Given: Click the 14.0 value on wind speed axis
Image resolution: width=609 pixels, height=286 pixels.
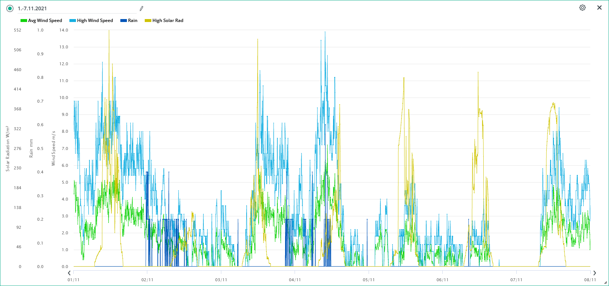Looking at the screenshot, I should [x=64, y=30].
